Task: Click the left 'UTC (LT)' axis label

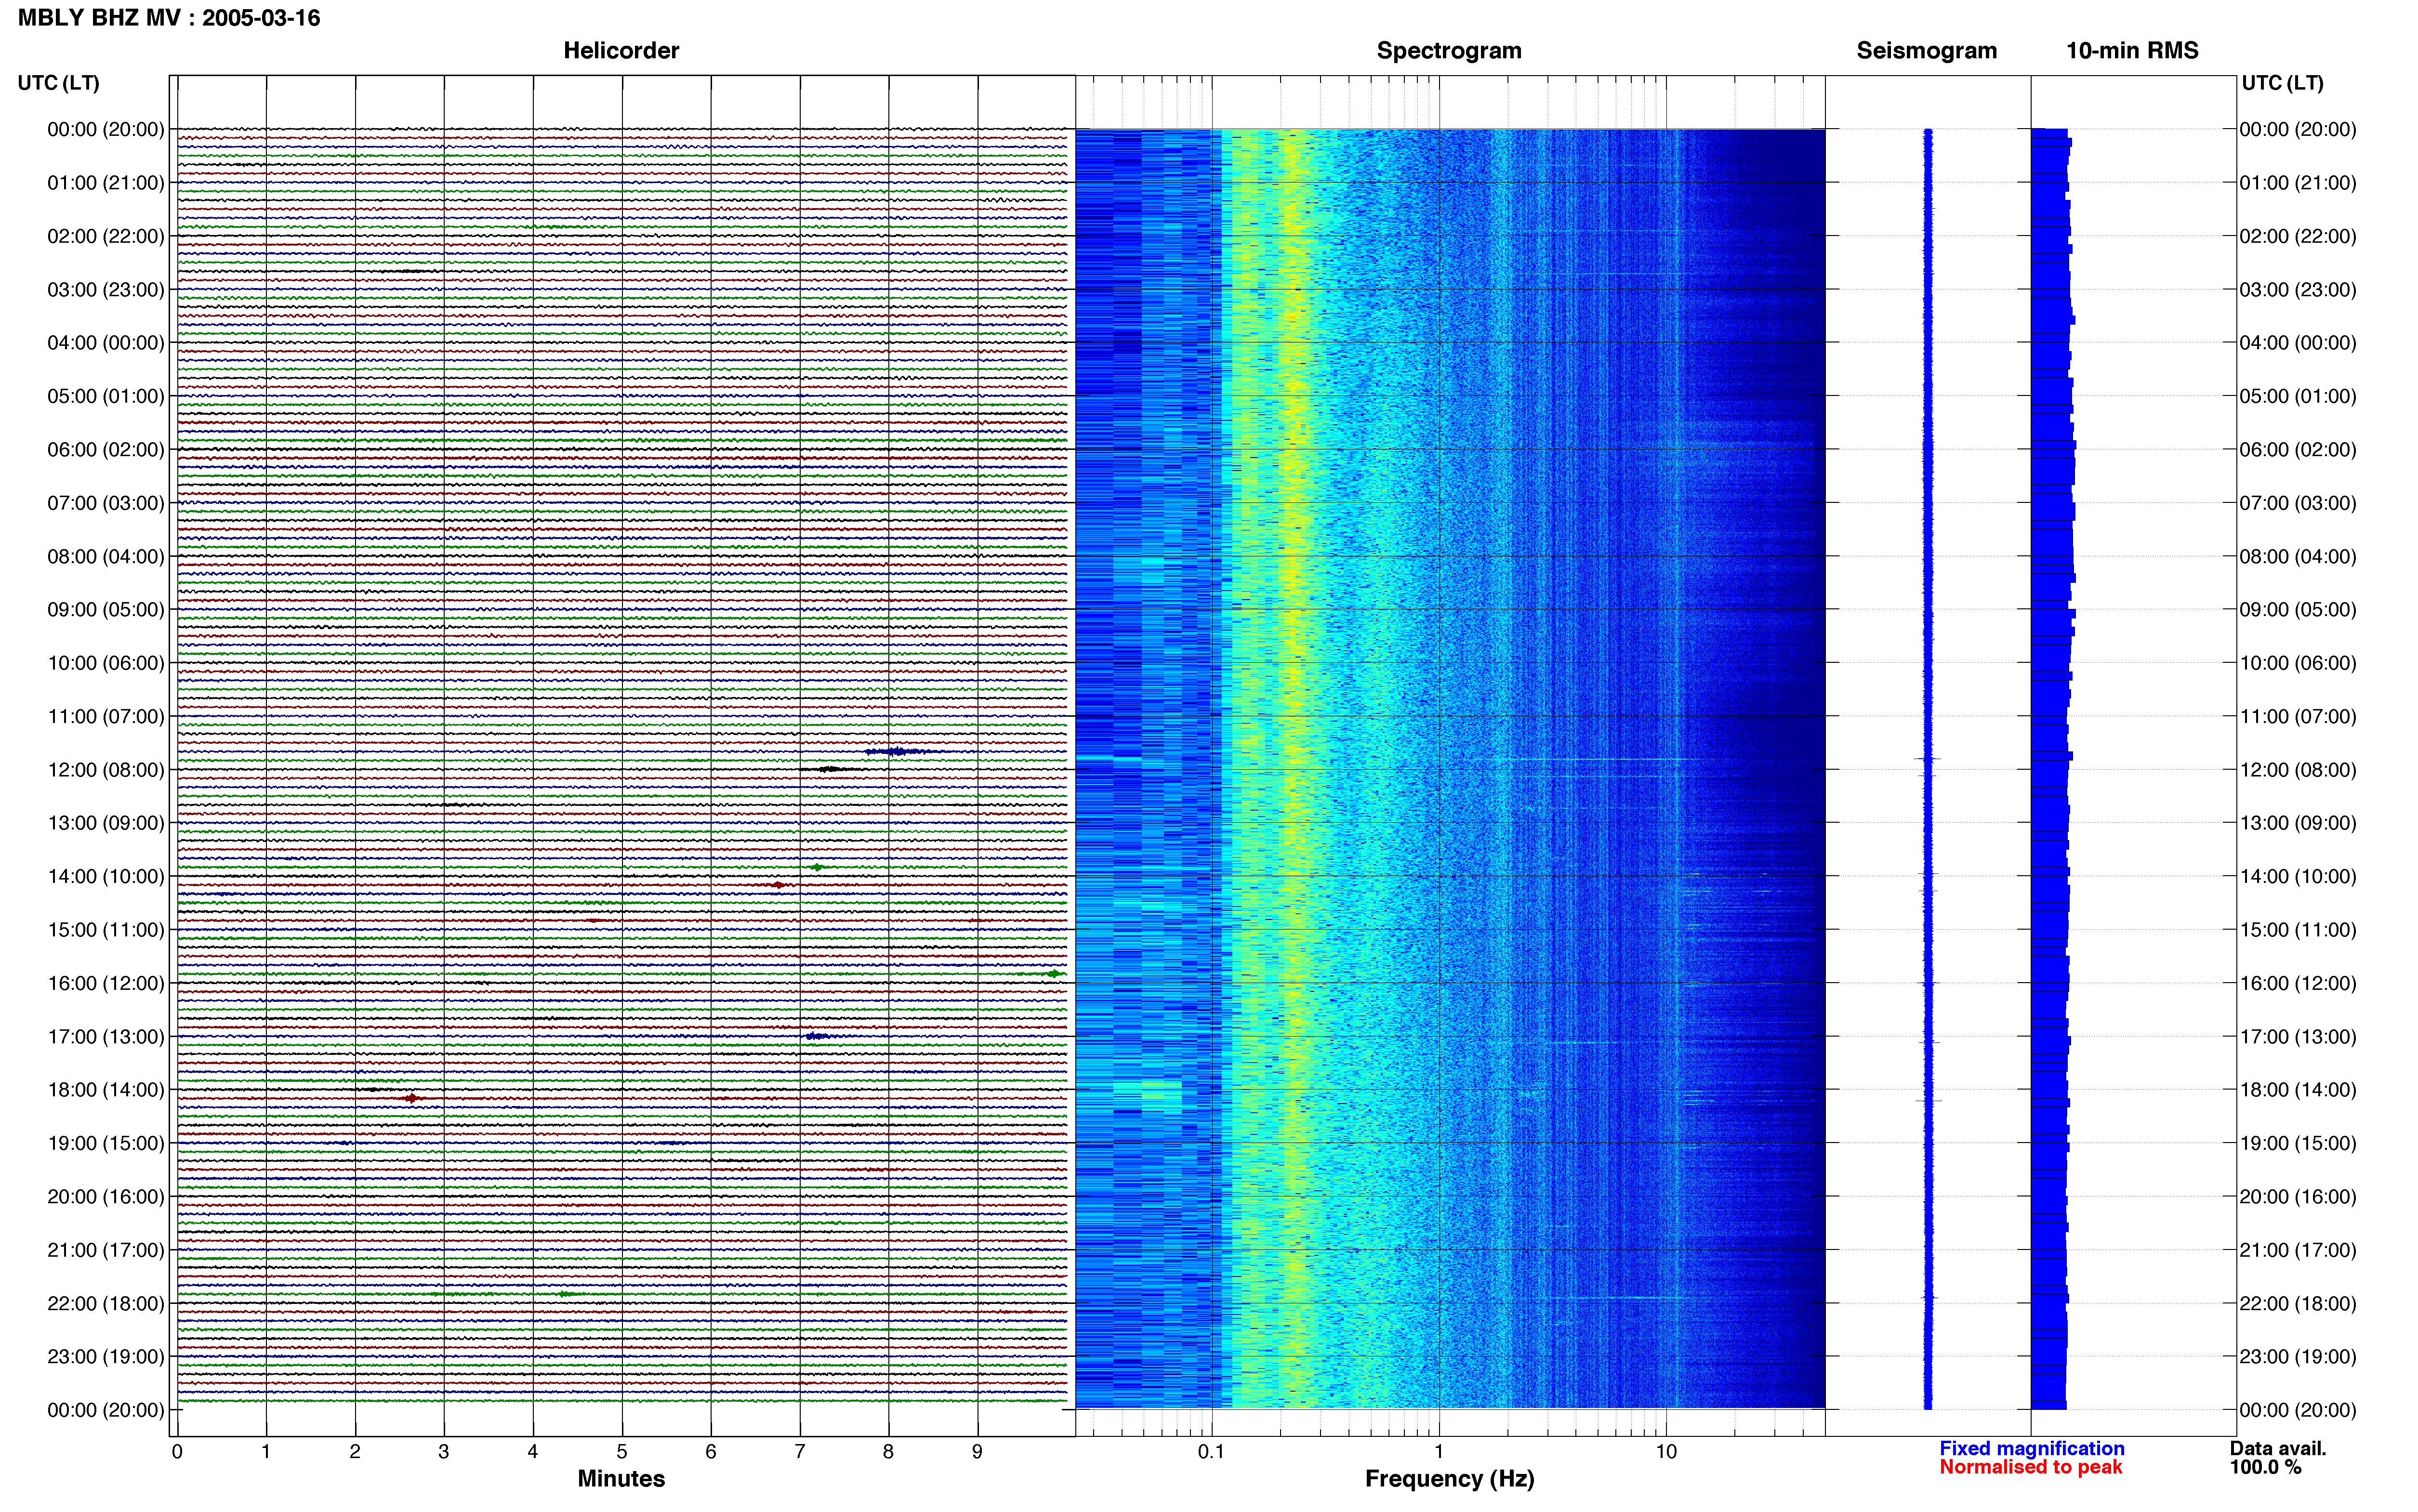Action: pos(58,83)
